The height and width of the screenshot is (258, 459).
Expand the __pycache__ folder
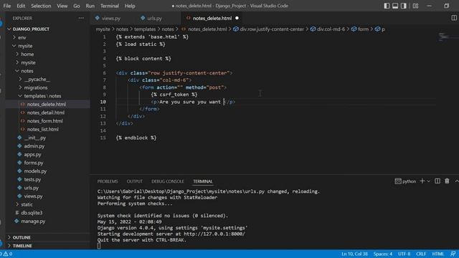[x=48, y=80]
